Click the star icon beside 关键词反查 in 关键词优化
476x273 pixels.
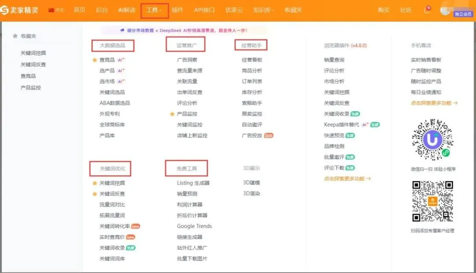tap(94, 194)
